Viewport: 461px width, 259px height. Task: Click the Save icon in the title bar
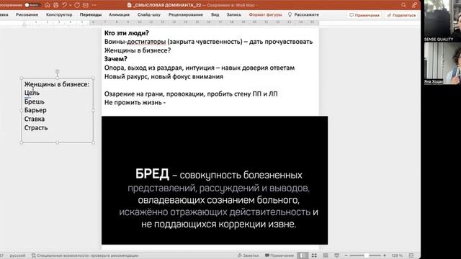point(56,5)
